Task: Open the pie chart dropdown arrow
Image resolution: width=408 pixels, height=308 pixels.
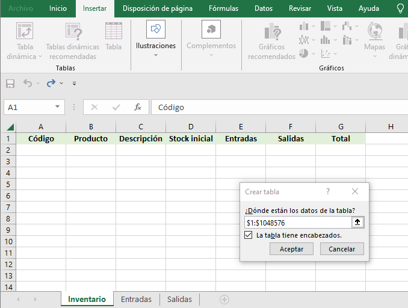Action: [x=314, y=54]
